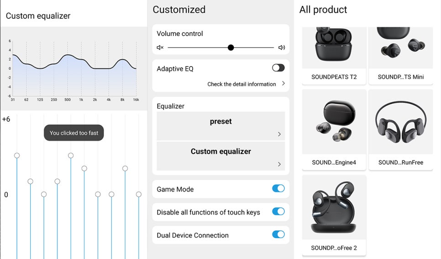Select the SOUND...RunFree headphones product
This screenshot has width=441, height=259.
click(x=401, y=130)
